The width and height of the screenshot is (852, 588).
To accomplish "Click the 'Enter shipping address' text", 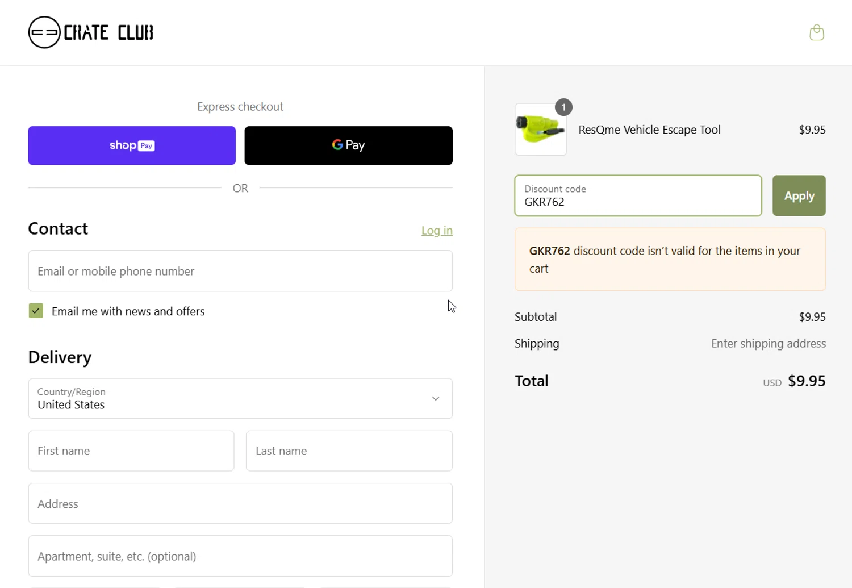I will coord(769,343).
